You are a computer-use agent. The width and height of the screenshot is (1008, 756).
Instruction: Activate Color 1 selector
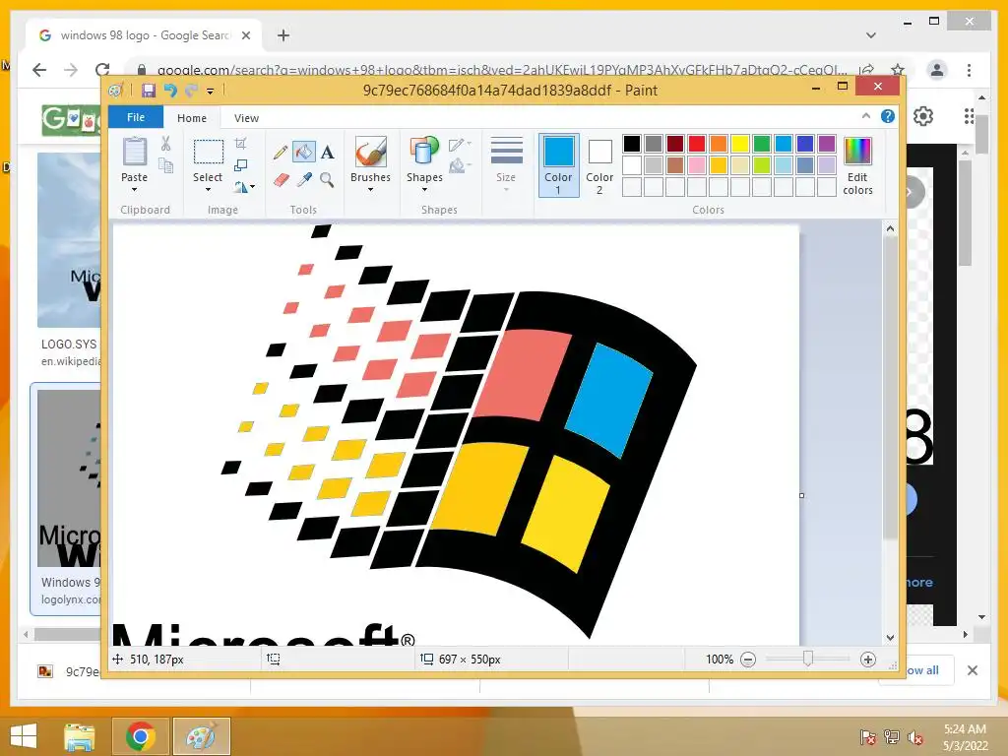point(559,164)
